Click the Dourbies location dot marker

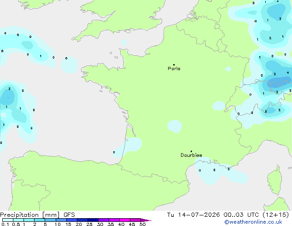pyautogui.click(x=191, y=151)
